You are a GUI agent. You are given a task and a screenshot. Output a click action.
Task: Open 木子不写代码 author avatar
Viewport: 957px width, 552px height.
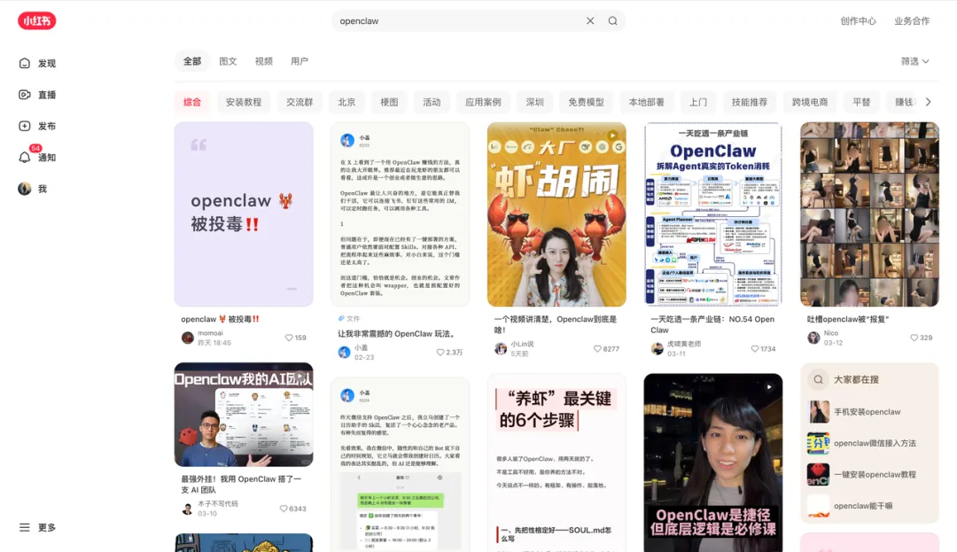pos(187,509)
